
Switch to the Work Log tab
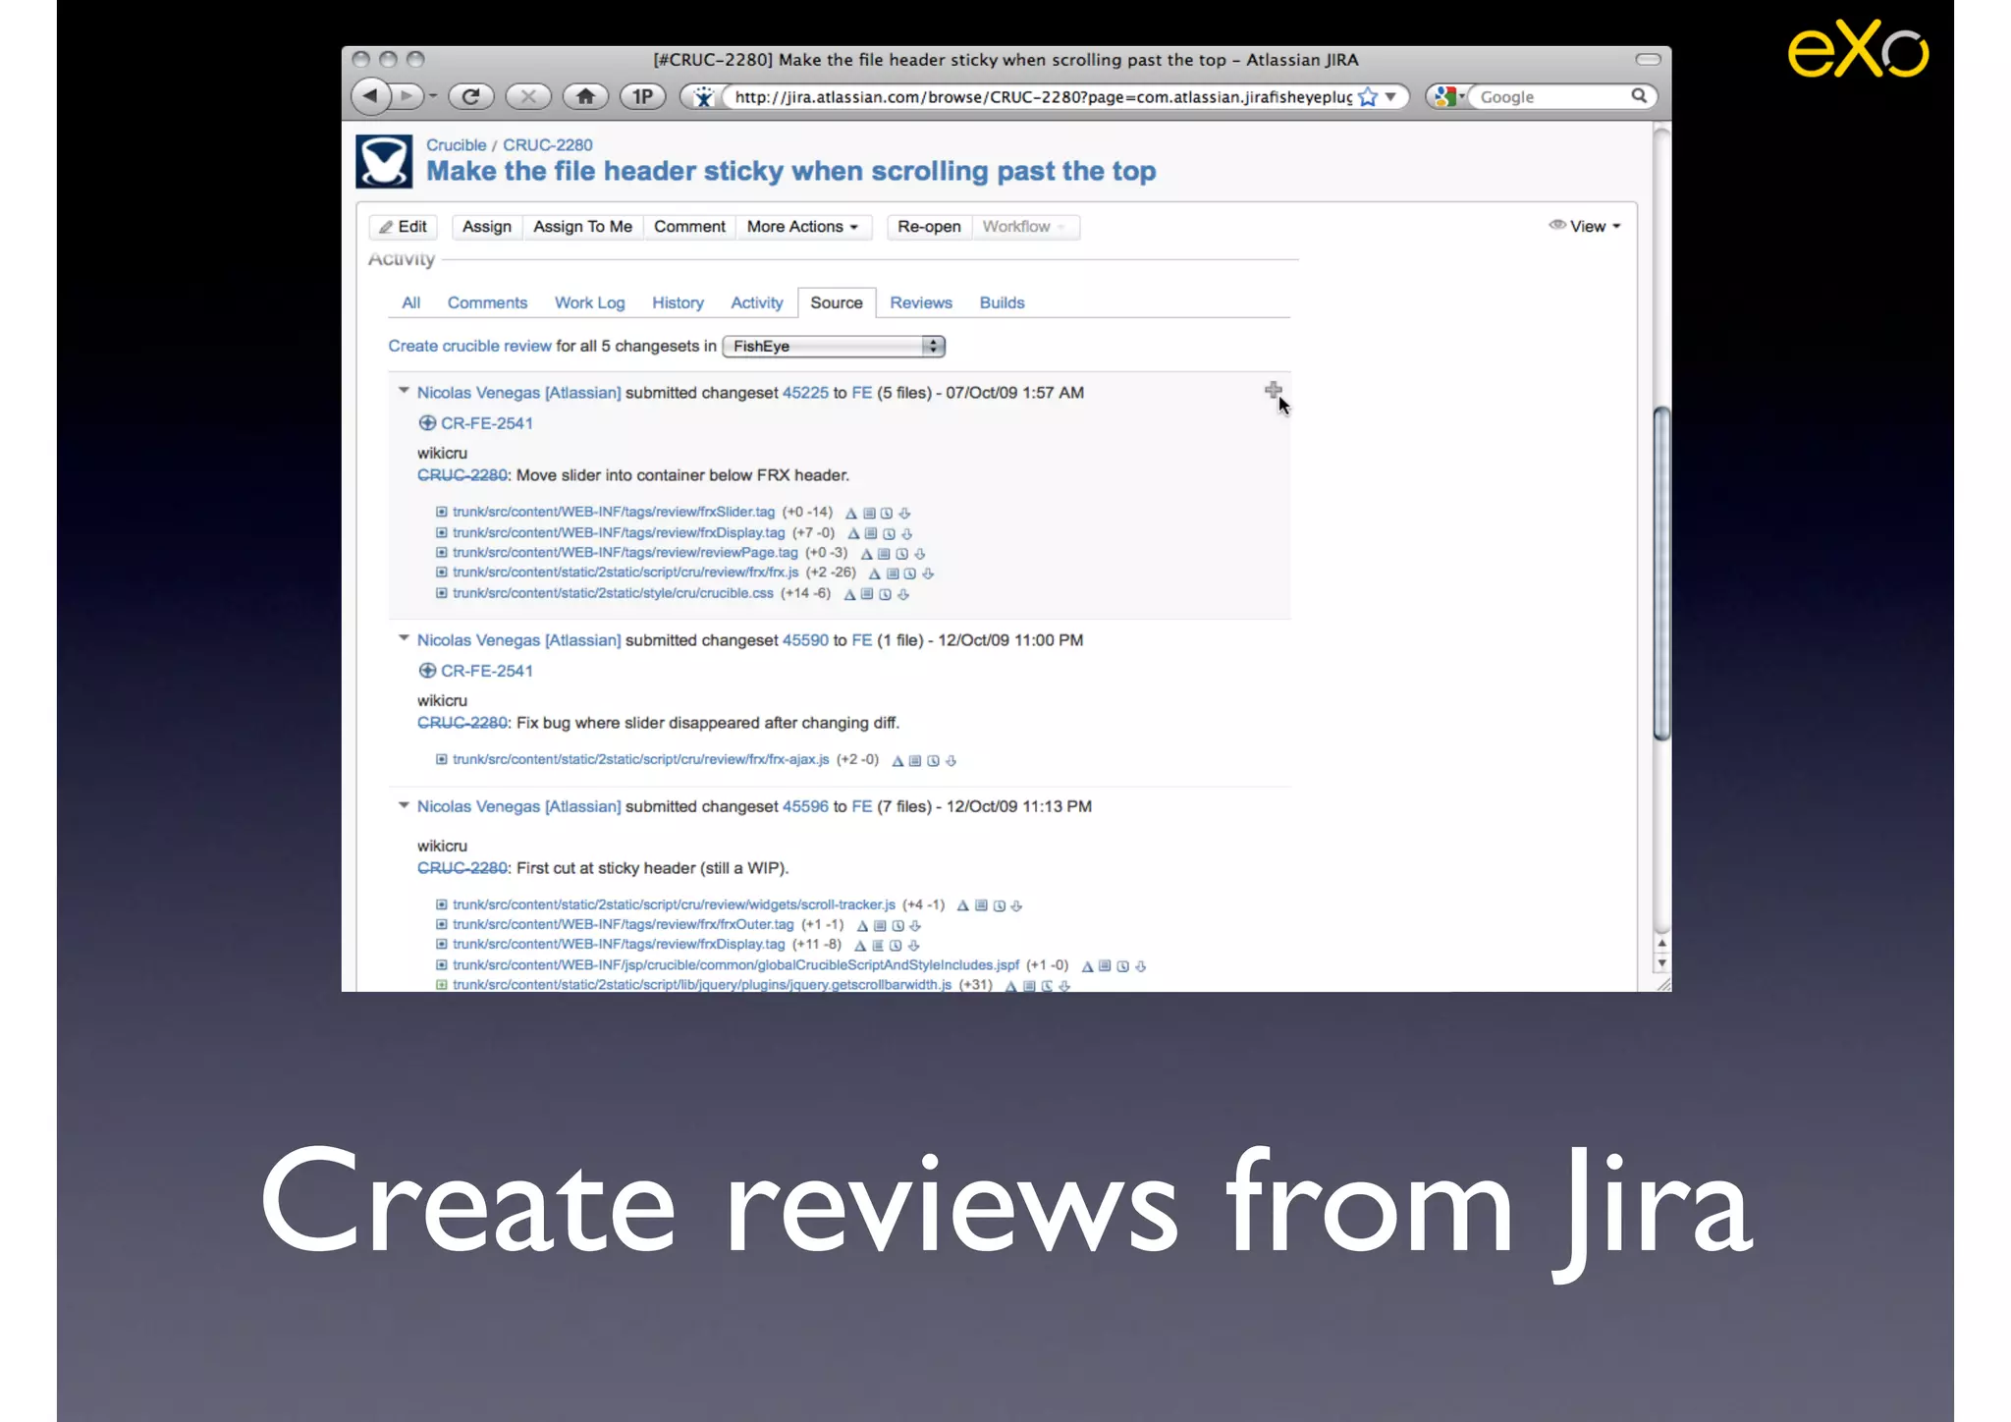point(589,302)
